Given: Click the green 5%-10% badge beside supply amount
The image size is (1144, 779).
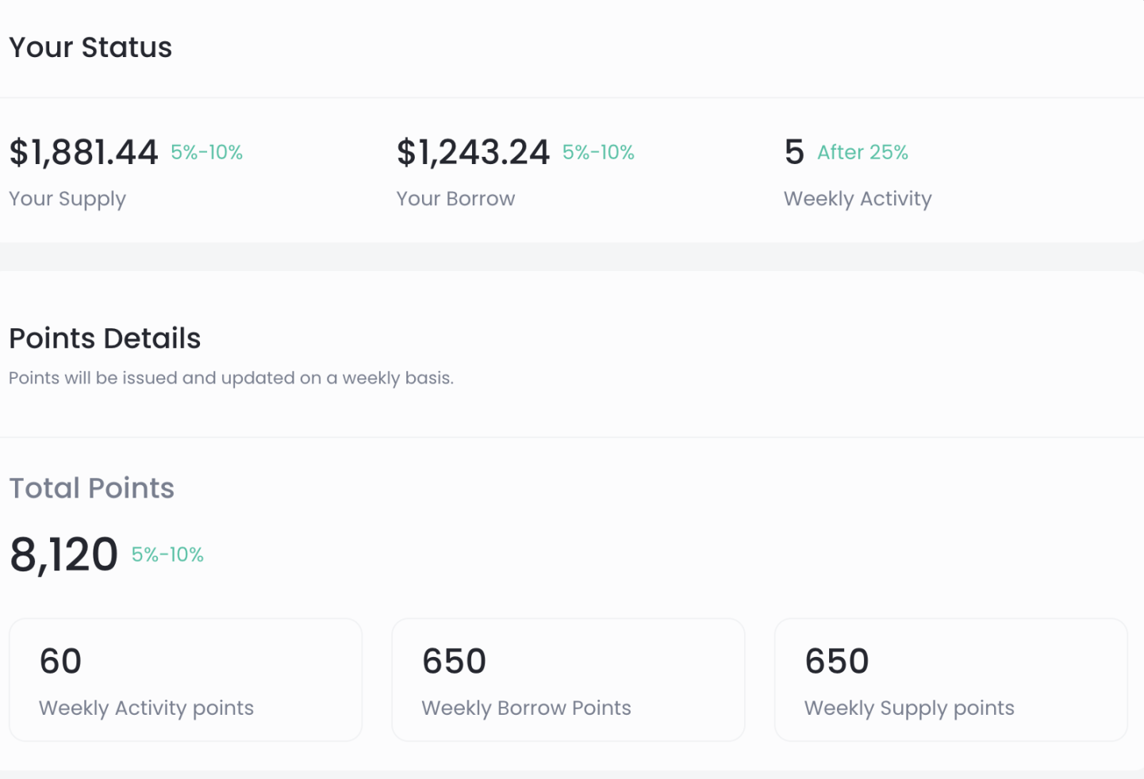Looking at the screenshot, I should (x=207, y=152).
